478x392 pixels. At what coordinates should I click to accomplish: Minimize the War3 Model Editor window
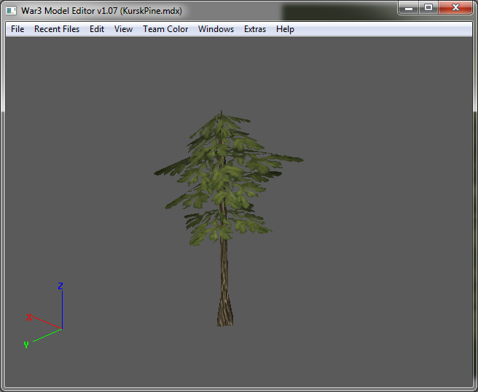tap(409, 7)
